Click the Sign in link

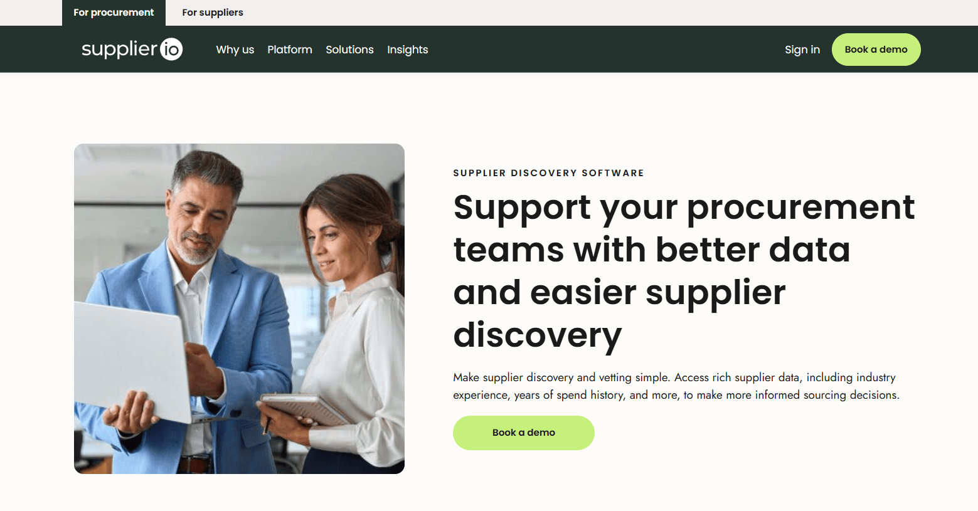(x=802, y=50)
